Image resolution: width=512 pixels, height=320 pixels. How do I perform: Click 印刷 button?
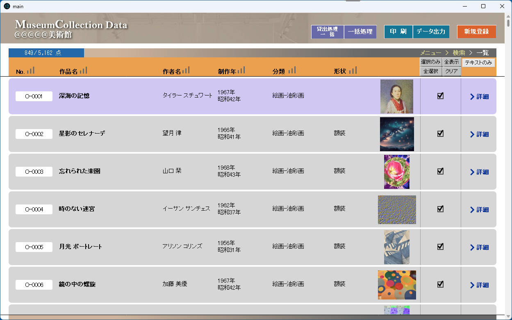coord(398,32)
